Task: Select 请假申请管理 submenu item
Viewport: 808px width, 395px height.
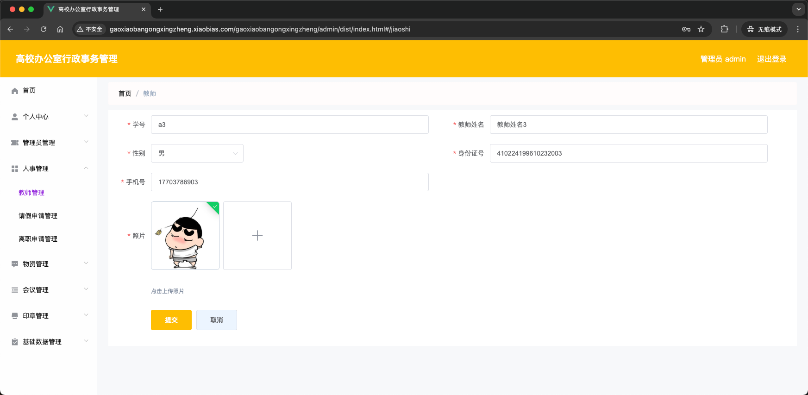Action: [x=38, y=216]
